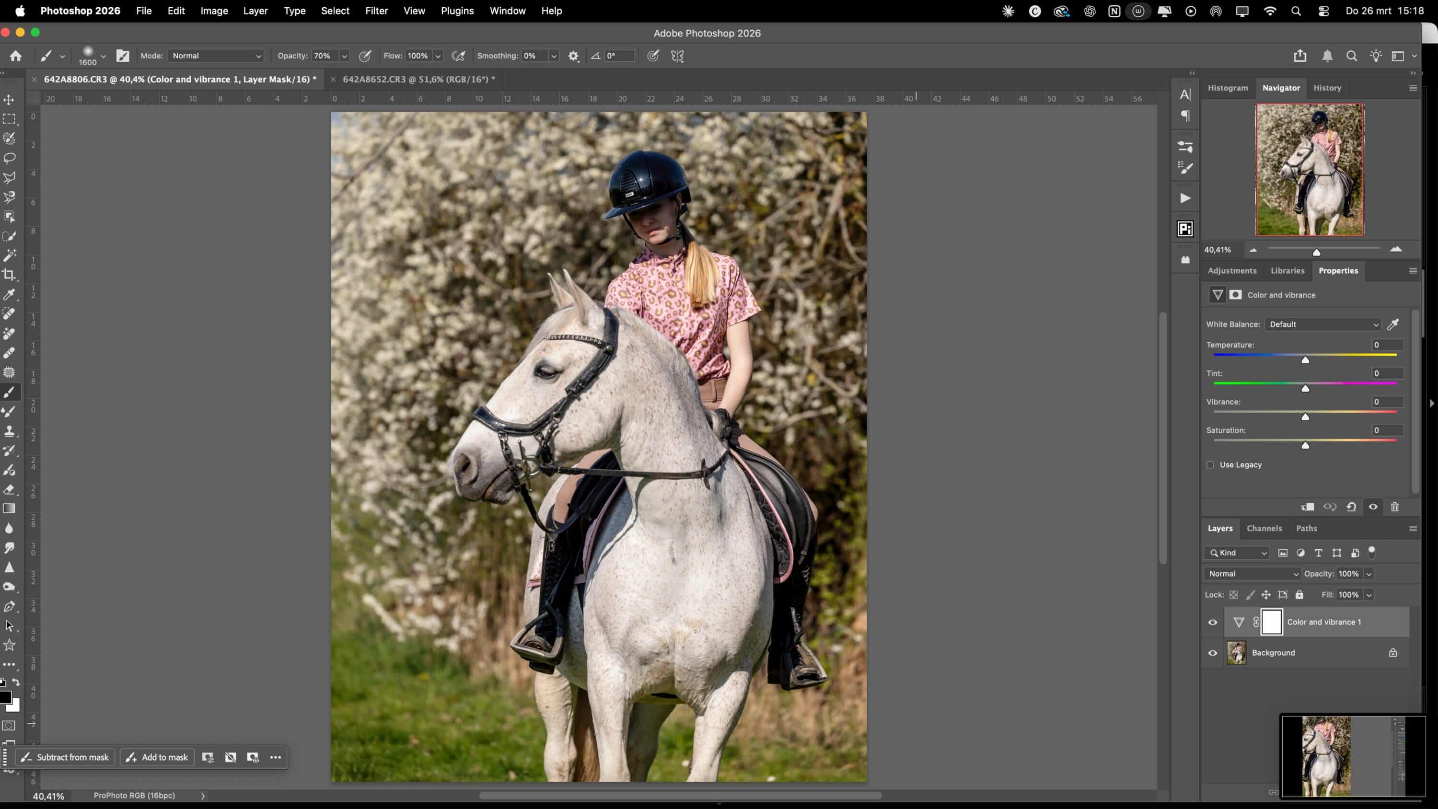Select the Lasso tool

coord(10,158)
